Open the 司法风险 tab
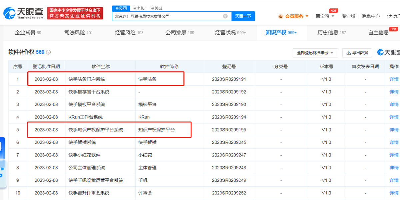The width and height of the screenshot is (400, 200). click(x=78, y=33)
